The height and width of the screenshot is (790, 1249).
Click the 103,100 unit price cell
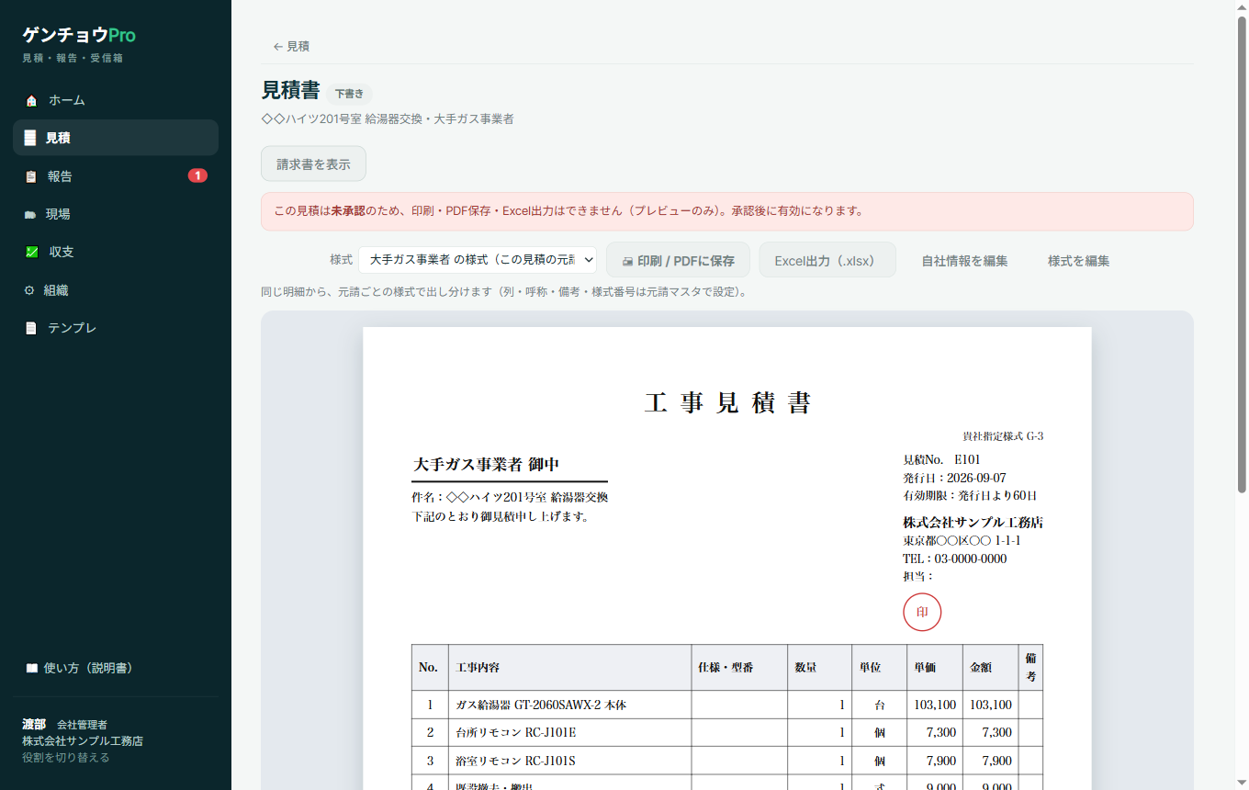[x=935, y=705]
